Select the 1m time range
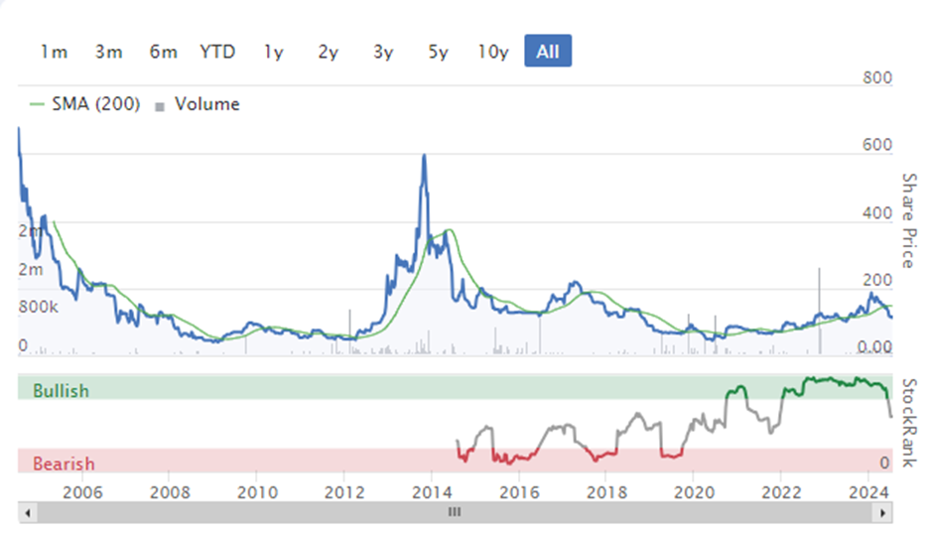The height and width of the screenshot is (534, 933). click(x=54, y=52)
